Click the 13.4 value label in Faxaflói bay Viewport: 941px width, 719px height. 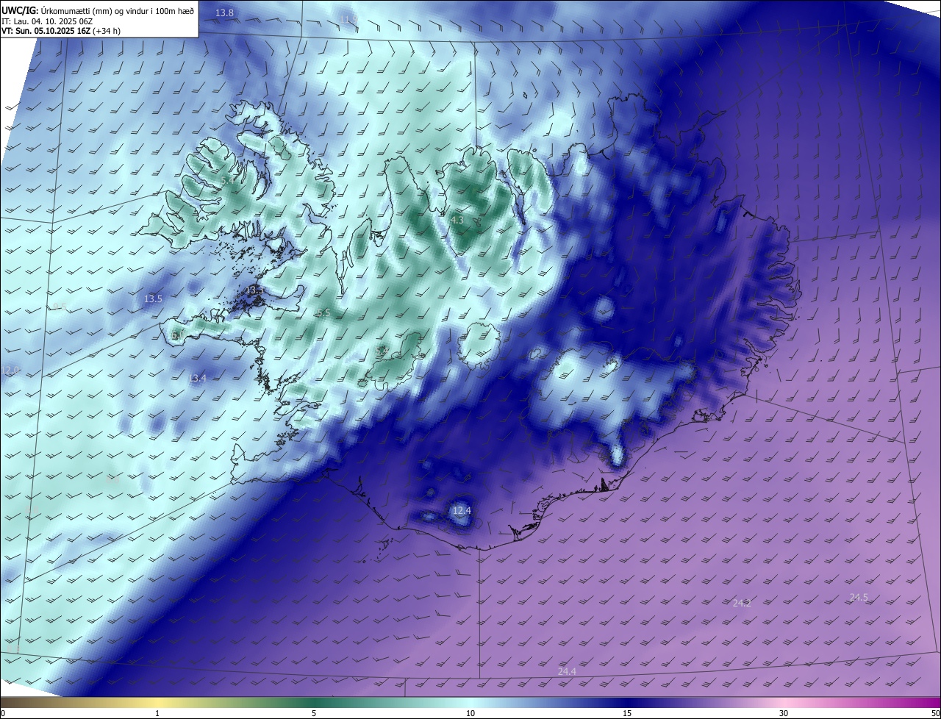pyautogui.click(x=197, y=378)
